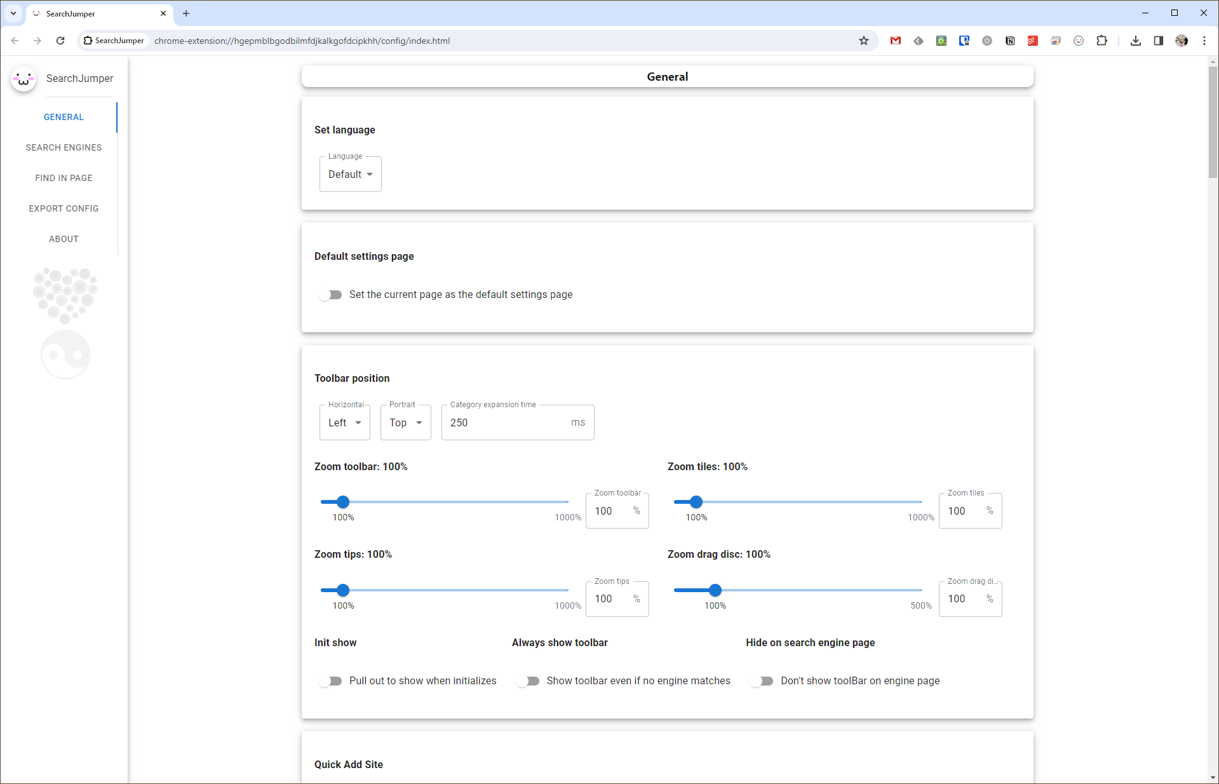Click the green refresh extension icon
Viewport: 1219px width, 784px height.
pyautogui.click(x=941, y=41)
